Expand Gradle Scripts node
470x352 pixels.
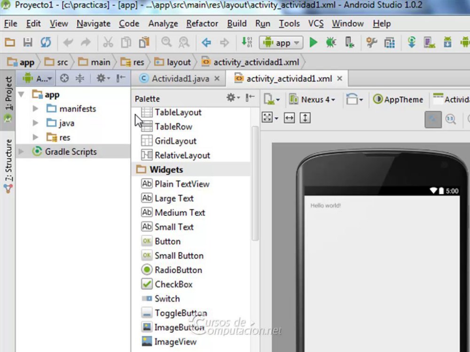pos(21,152)
